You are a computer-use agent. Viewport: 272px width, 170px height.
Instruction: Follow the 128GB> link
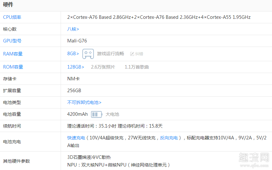coord(76,67)
